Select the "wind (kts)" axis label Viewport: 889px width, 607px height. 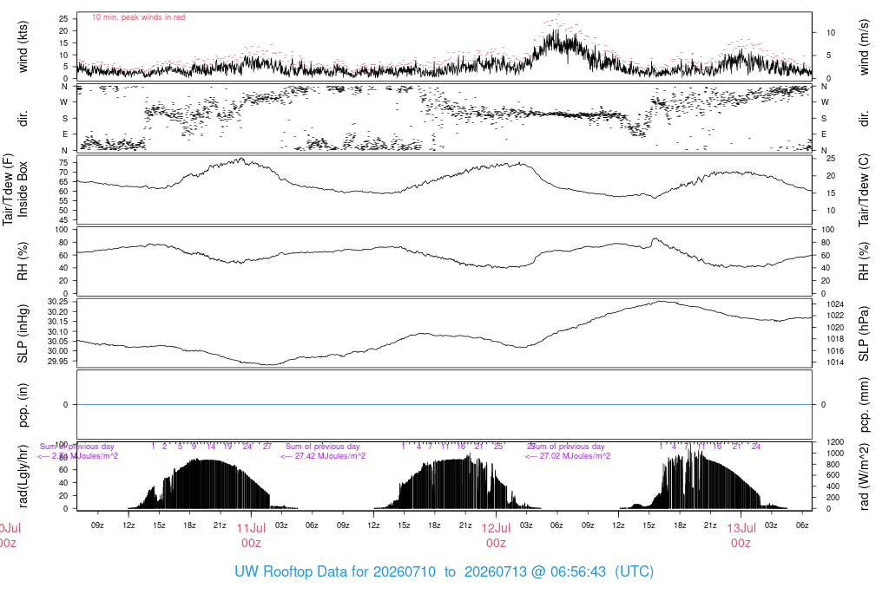[x=23, y=47]
